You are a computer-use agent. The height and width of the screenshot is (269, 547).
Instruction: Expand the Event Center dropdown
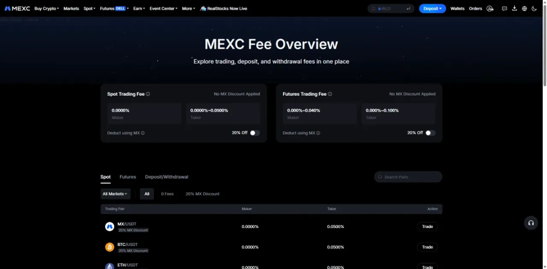pyautogui.click(x=163, y=9)
